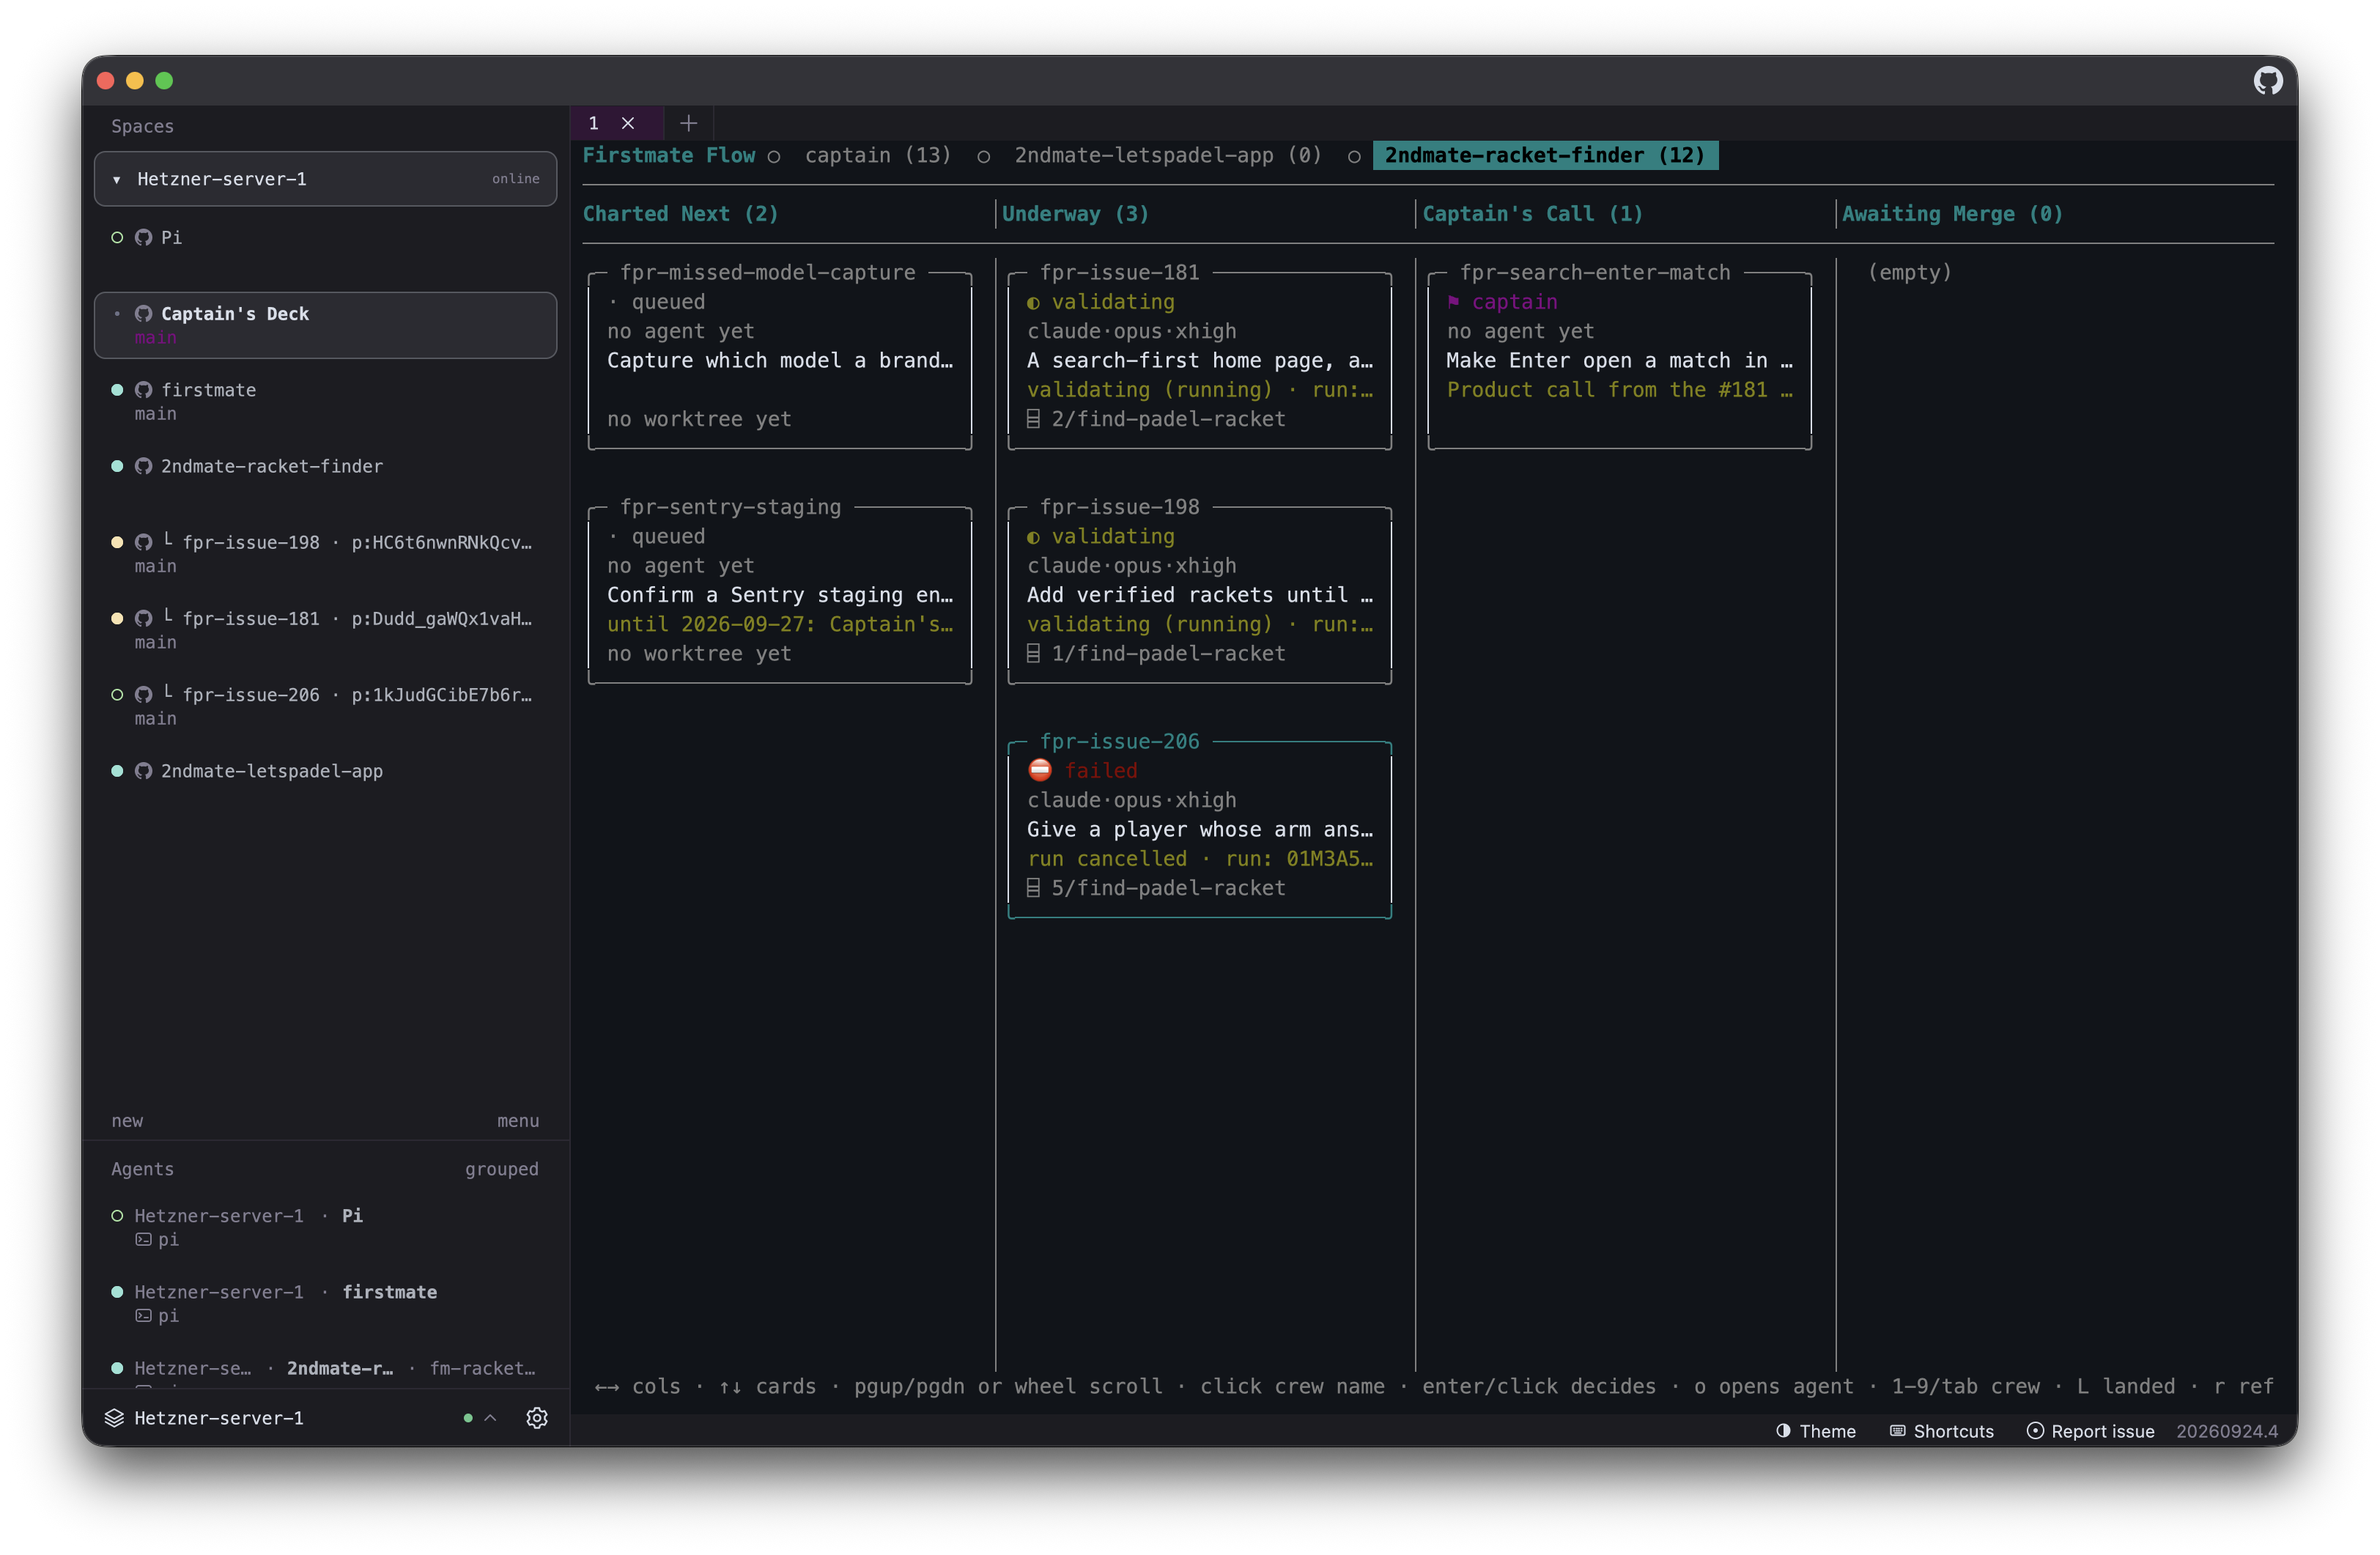Open Shortcuts in the status bar

[x=1942, y=1430]
